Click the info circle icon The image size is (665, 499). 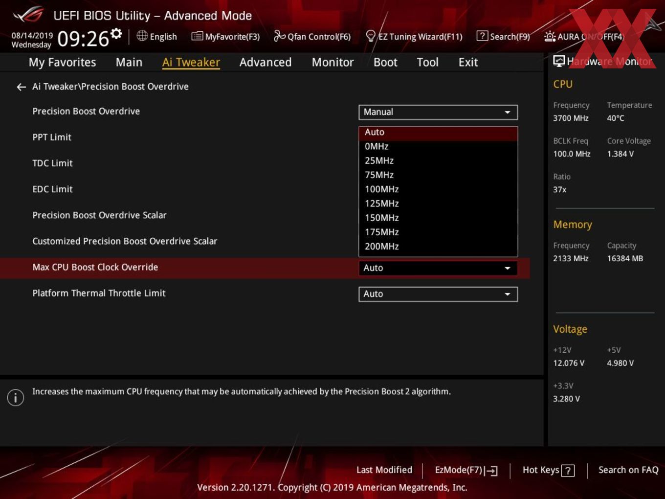[x=16, y=397]
